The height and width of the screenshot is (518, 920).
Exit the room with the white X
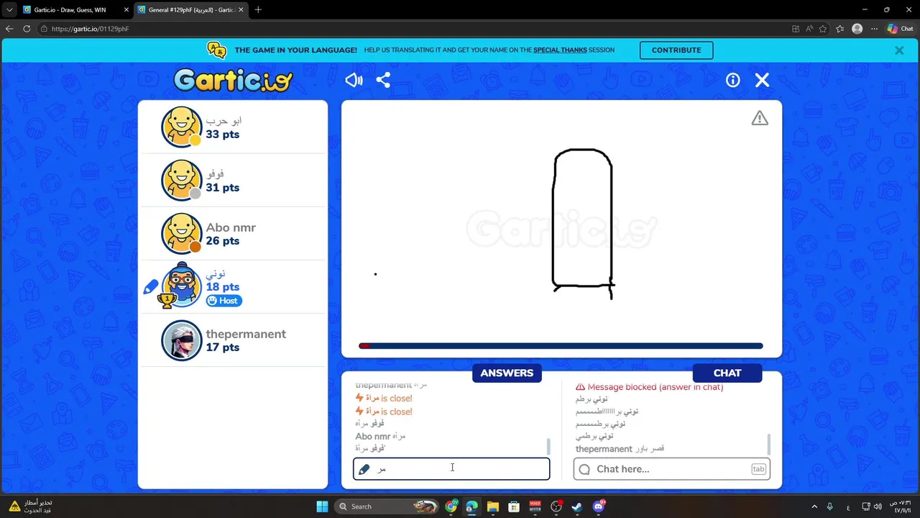(x=762, y=81)
